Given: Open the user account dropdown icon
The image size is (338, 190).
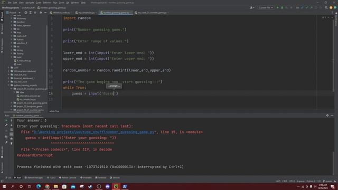Looking at the screenshot, I should [x=252, y=7].
